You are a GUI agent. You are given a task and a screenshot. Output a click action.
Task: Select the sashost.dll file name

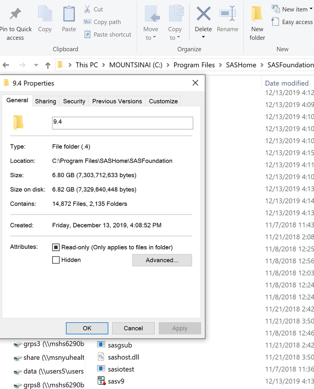click(123, 357)
